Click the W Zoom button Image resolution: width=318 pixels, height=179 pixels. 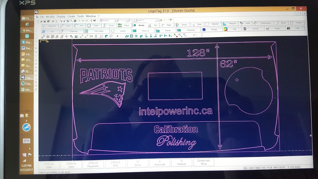pos(138,163)
